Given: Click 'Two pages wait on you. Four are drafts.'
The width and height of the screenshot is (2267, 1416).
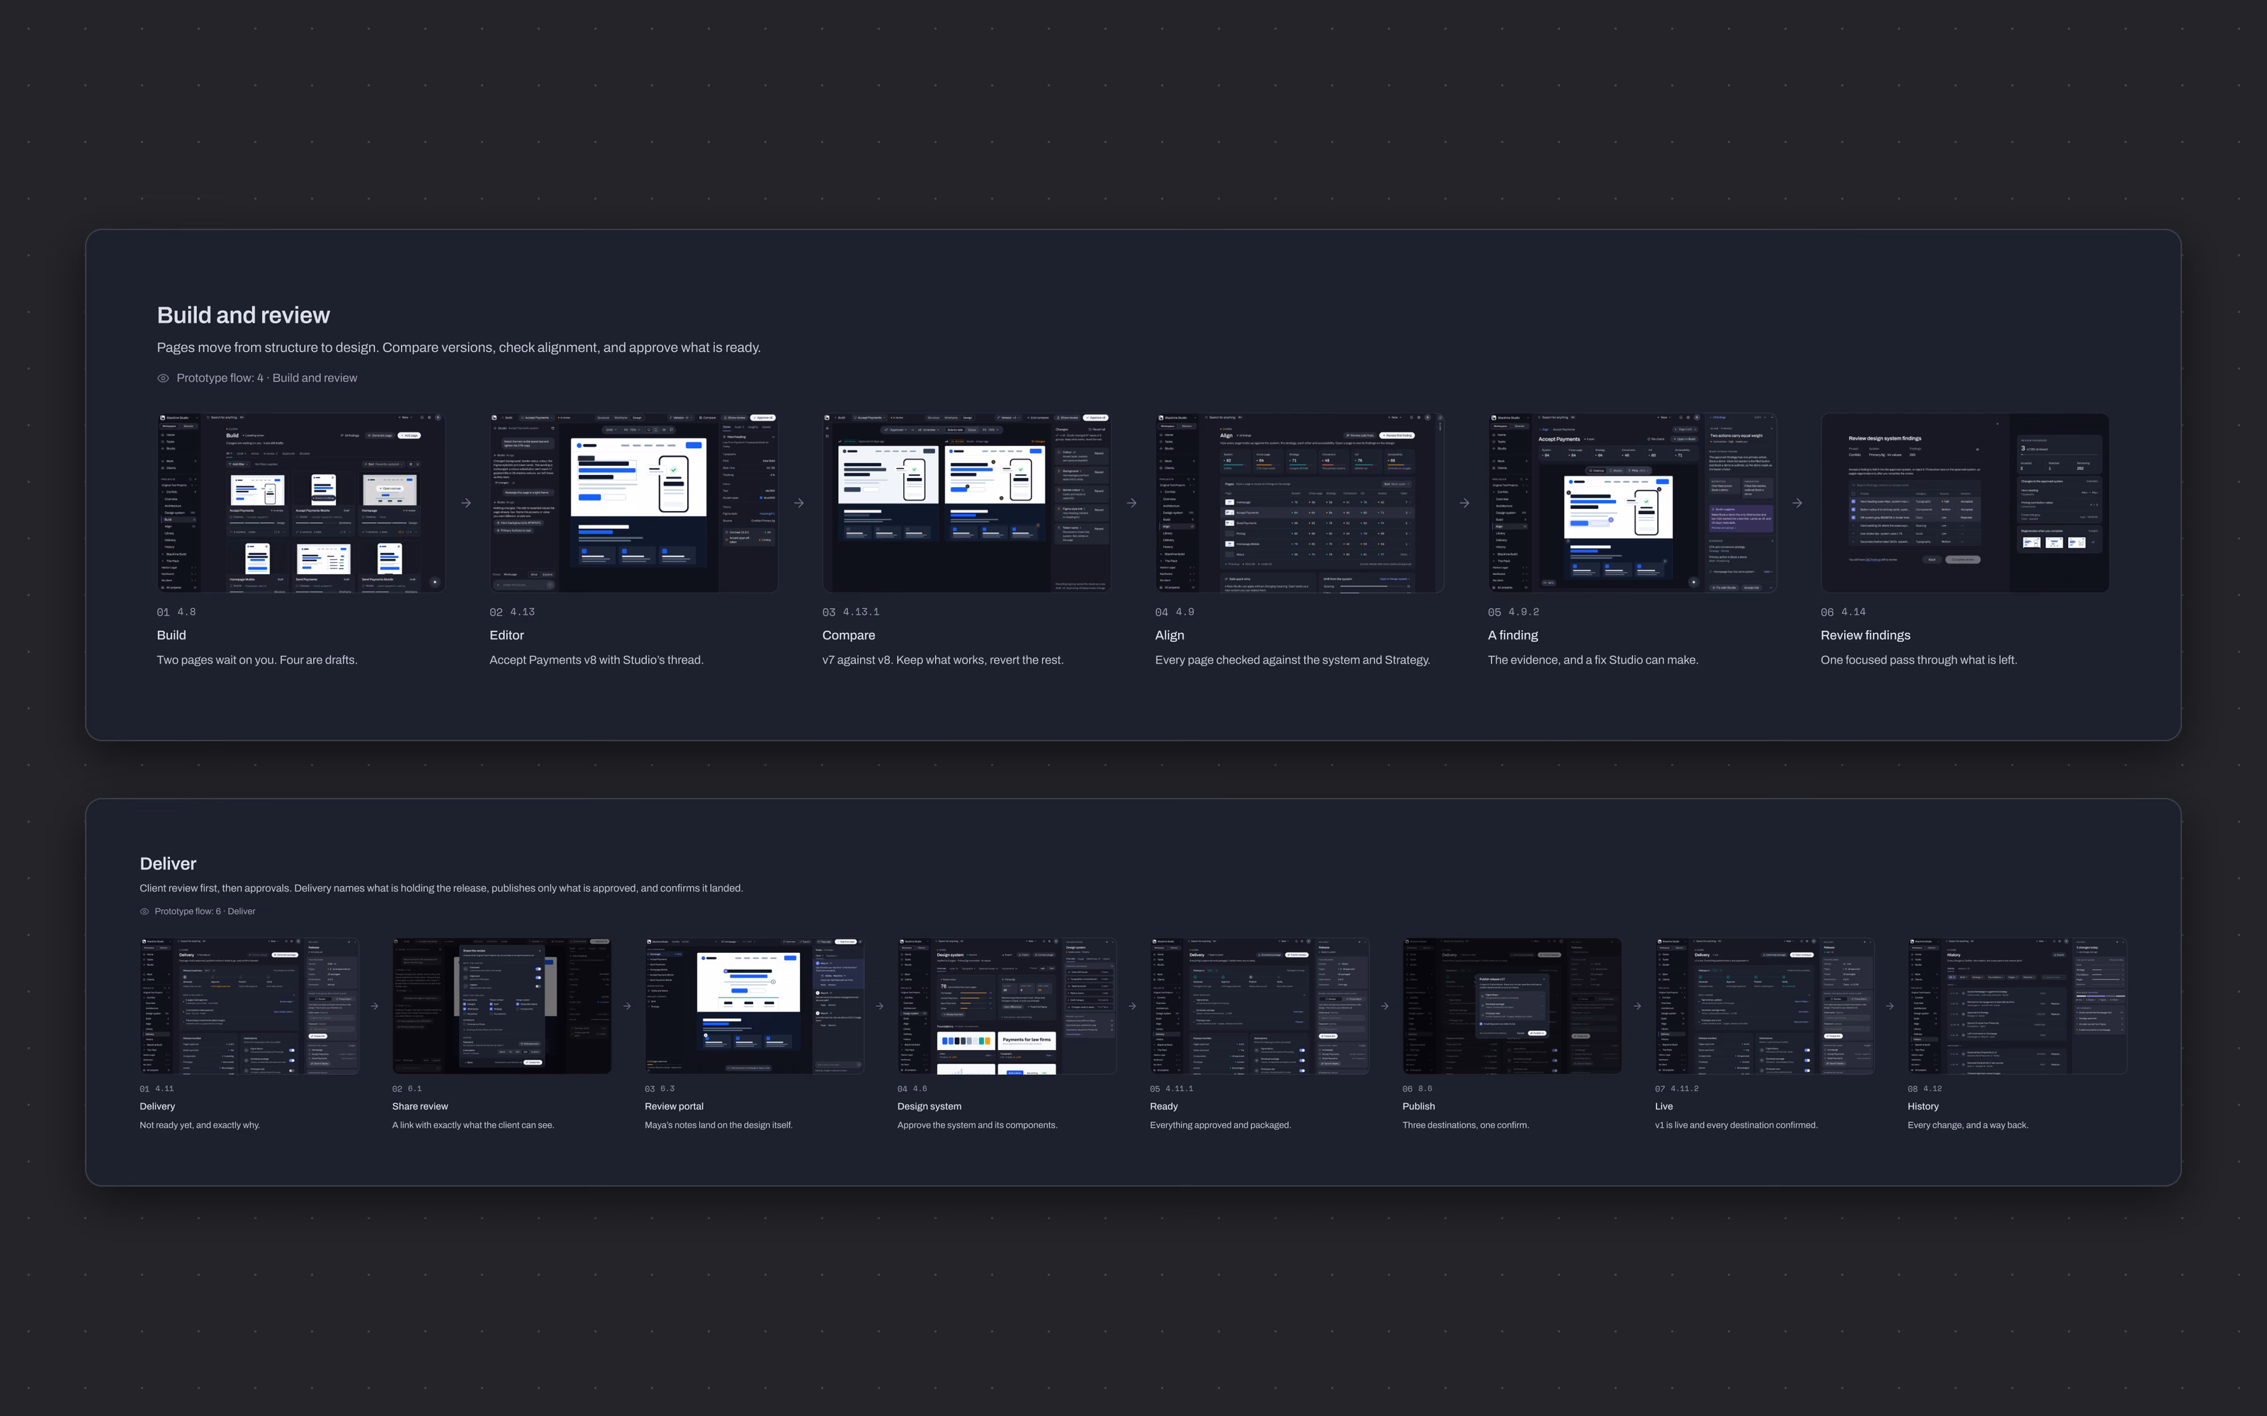Looking at the screenshot, I should (x=256, y=661).
